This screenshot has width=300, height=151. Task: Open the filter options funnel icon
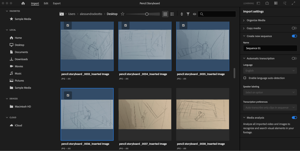point(188,14)
